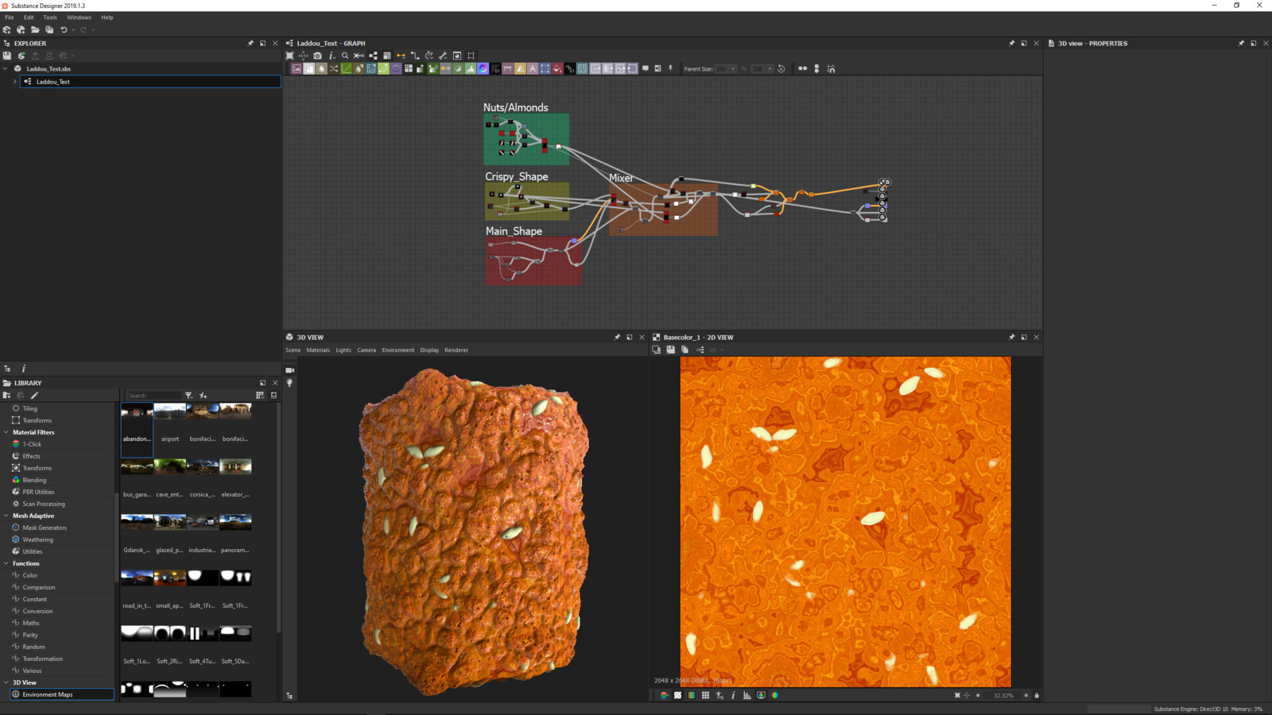Viewport: 1272px width, 715px height.
Task: Toggle alpha checkerboard display in 2D View
Action: click(x=678, y=695)
